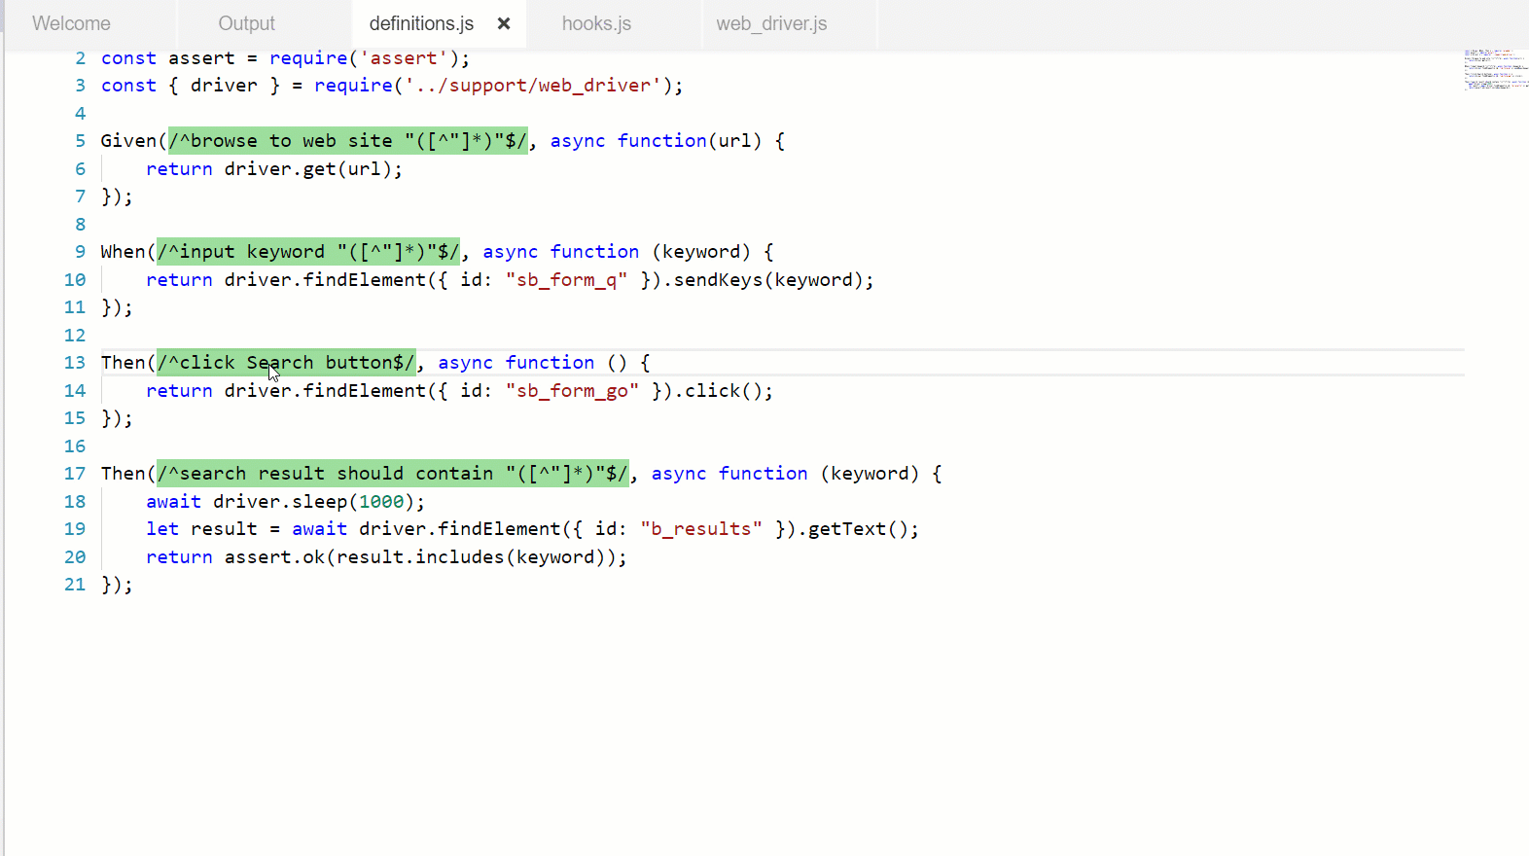Open the web_driver.js tab
1529x856 pixels.
pos(771,23)
